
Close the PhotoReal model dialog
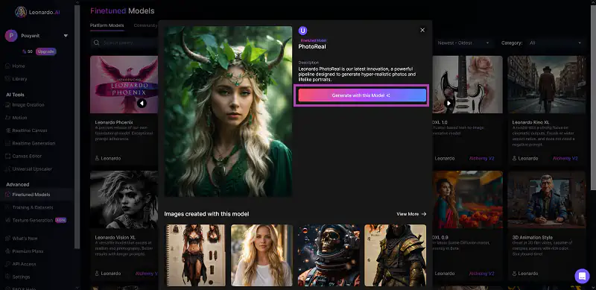pos(422,30)
